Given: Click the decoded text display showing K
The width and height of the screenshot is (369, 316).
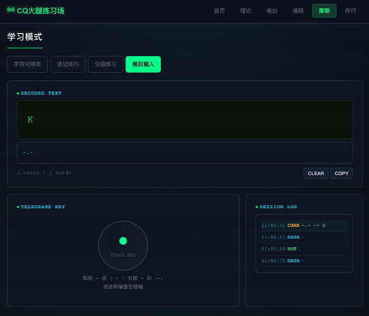Looking at the screenshot, I should [185, 119].
